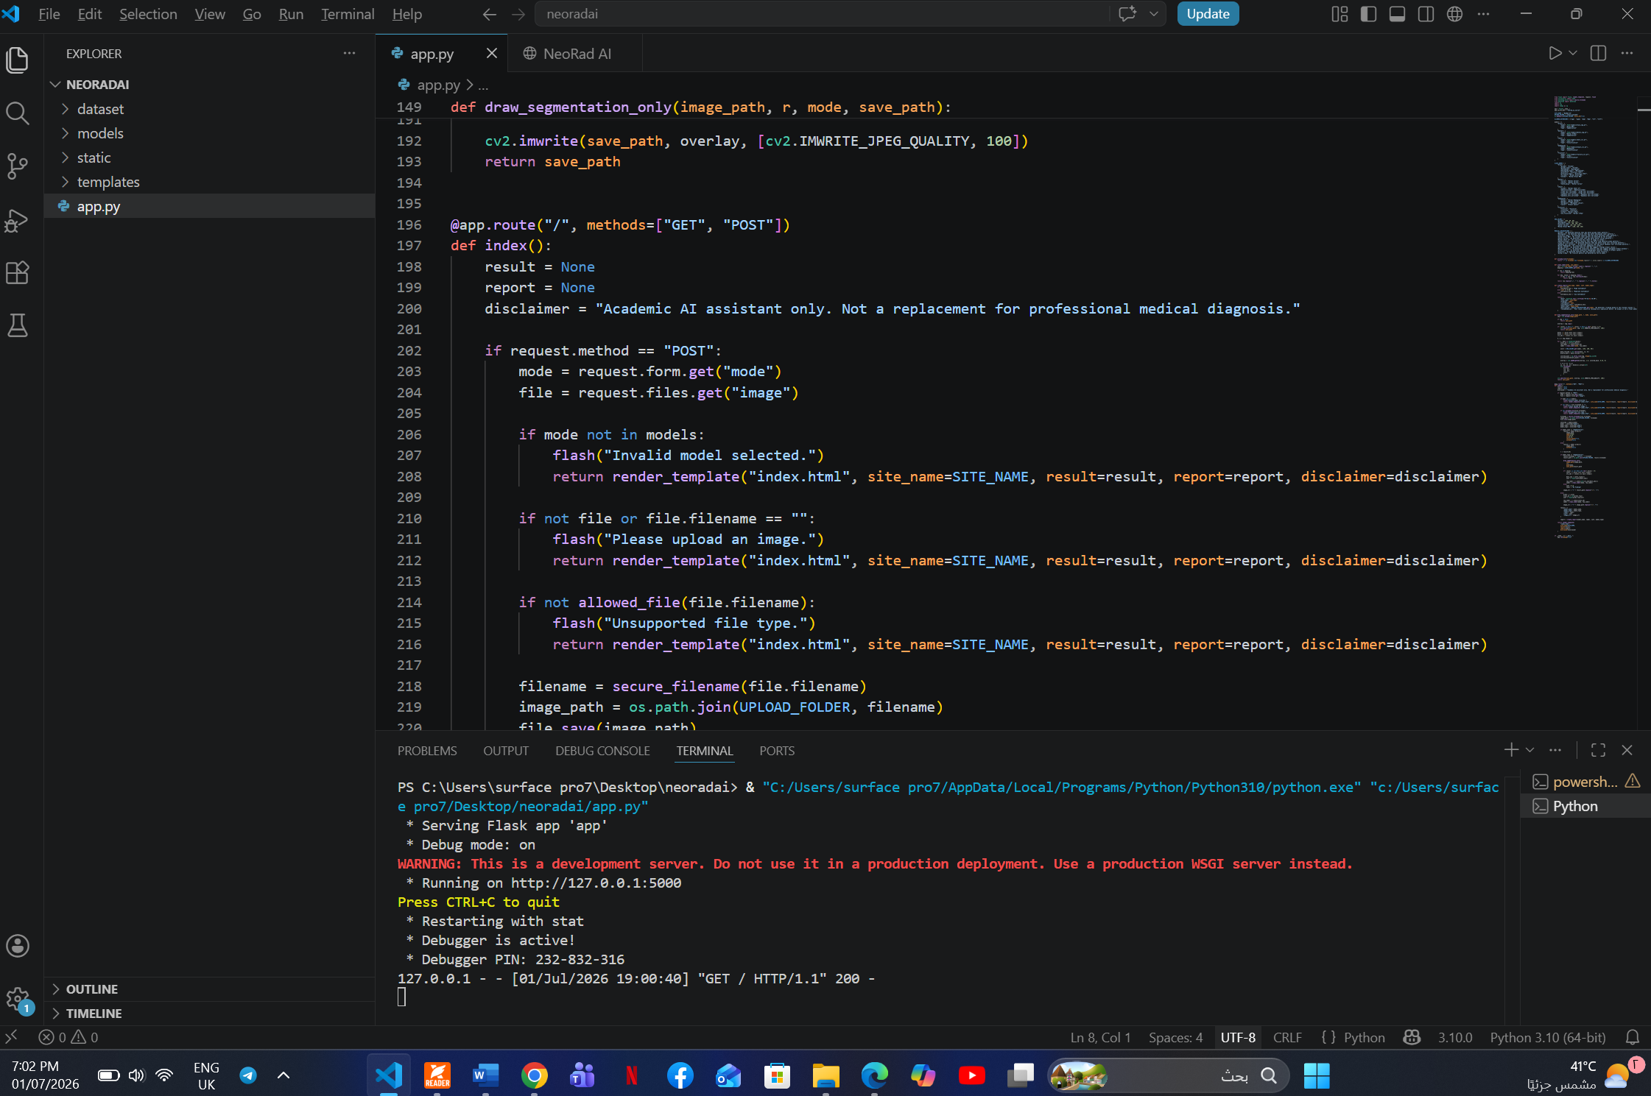Change UTF-8 file encoding
This screenshot has height=1096, width=1651.
tap(1238, 1037)
